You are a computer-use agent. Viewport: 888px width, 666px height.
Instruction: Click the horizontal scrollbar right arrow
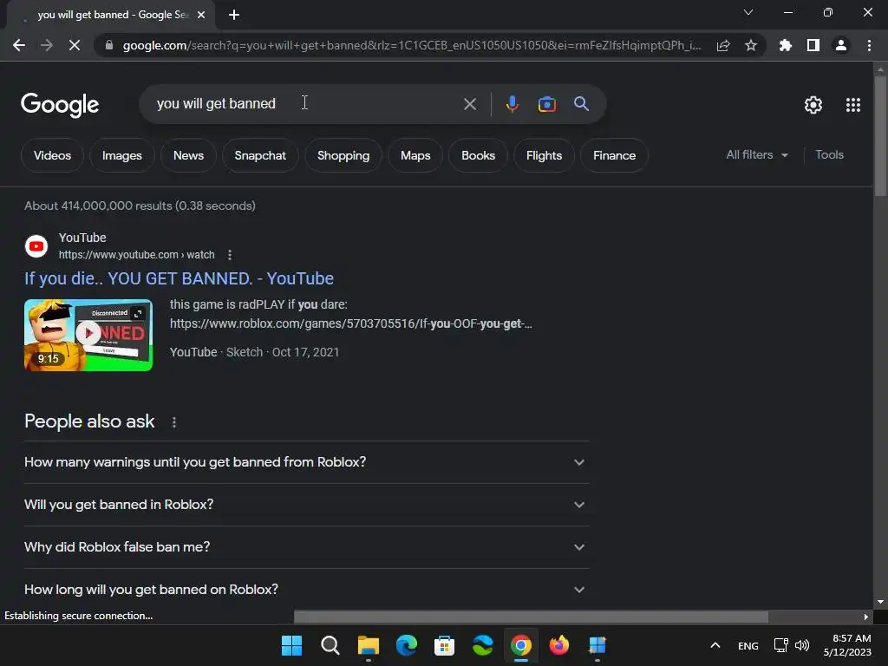[x=866, y=617]
